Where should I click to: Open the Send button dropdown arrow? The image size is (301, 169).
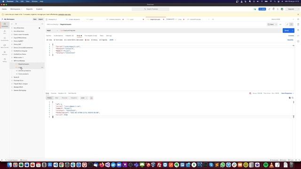[x=293, y=31]
